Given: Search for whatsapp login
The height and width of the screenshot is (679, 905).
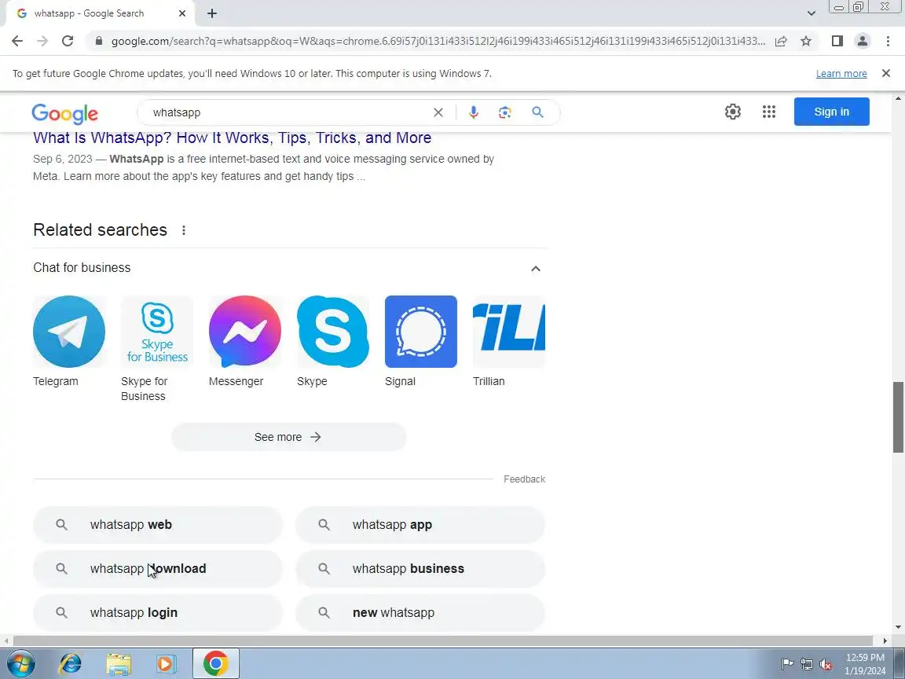Looking at the screenshot, I should pyautogui.click(x=158, y=613).
